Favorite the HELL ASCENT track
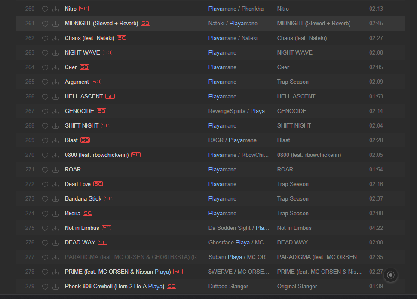This screenshot has height=299, width=417. (x=45, y=97)
